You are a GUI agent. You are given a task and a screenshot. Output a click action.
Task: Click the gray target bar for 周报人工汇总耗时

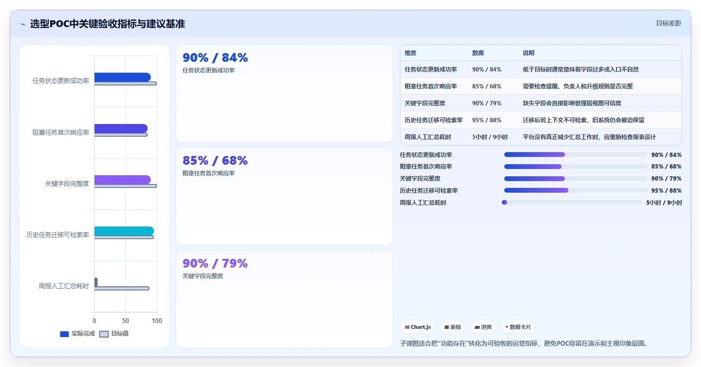tap(122, 288)
